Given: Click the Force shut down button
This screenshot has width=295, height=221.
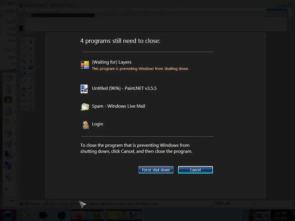Looking at the screenshot, I should point(156,170).
